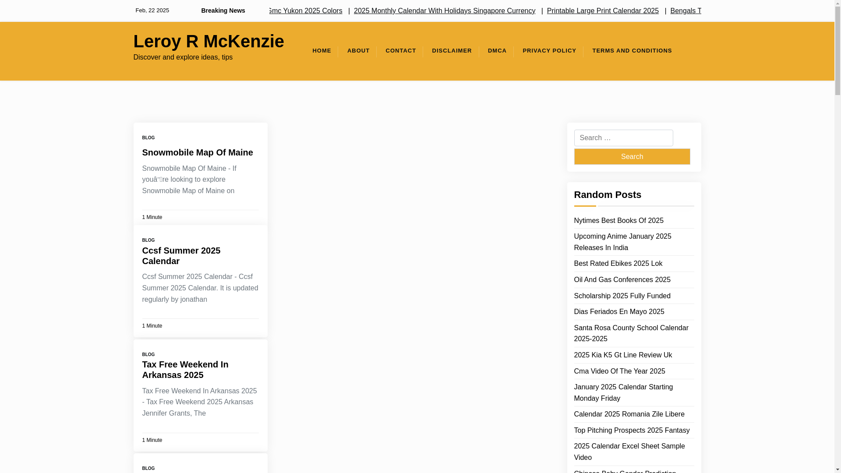Click the Breaking News label

tap(223, 11)
